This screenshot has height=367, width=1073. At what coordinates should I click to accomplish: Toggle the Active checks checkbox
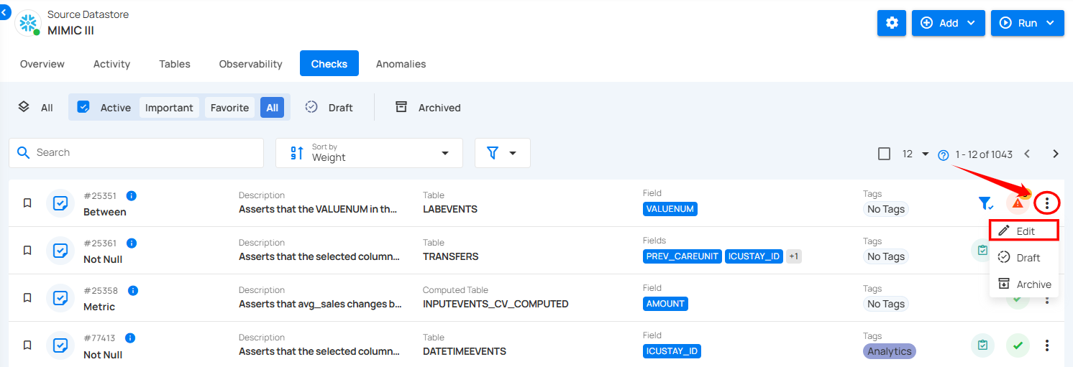[83, 107]
